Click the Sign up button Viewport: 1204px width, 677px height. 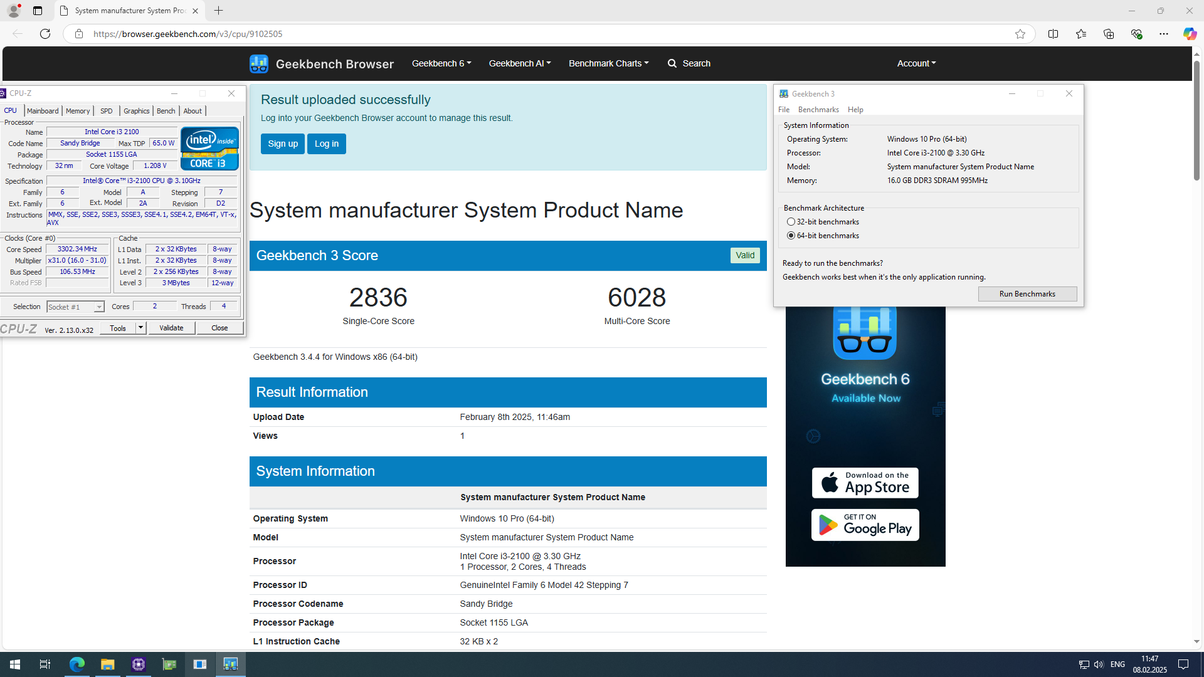click(x=283, y=144)
